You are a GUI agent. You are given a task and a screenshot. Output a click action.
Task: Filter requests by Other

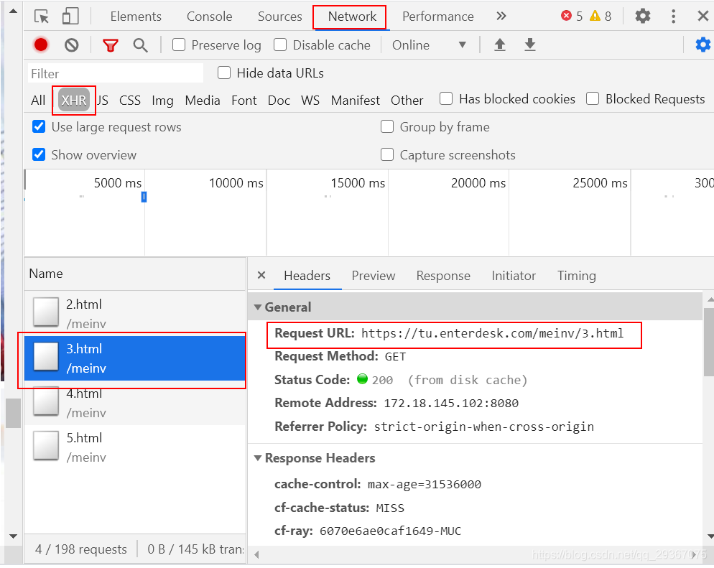pos(407,100)
